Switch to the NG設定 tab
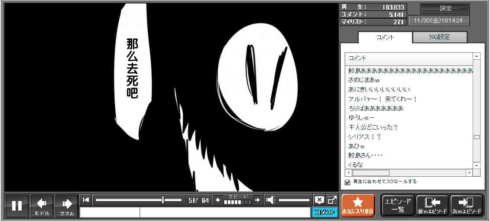 (439, 37)
